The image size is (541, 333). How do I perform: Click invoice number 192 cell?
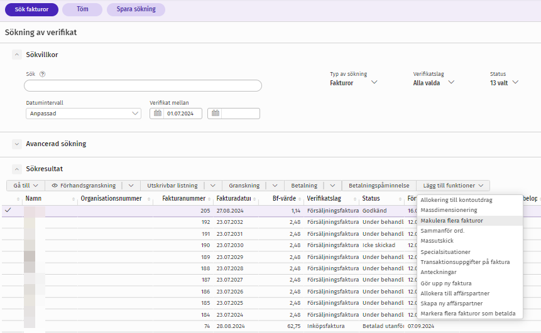pos(205,222)
